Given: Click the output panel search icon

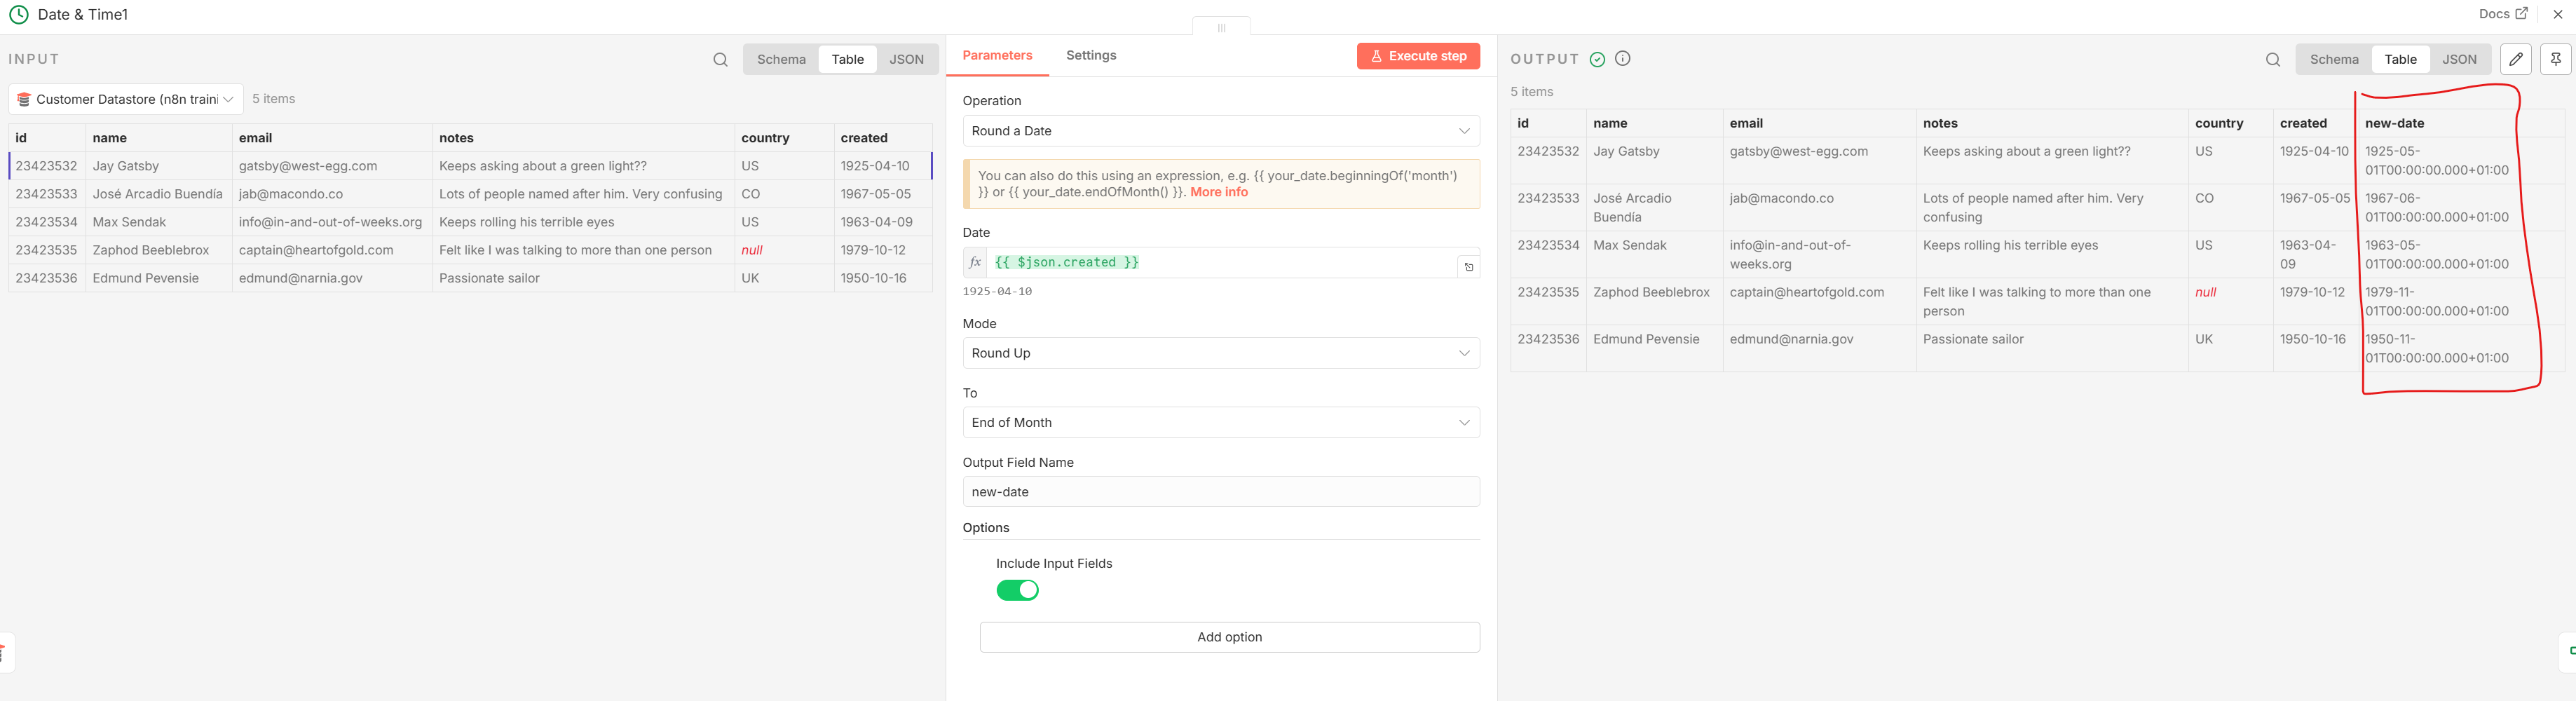Looking at the screenshot, I should (x=2272, y=60).
